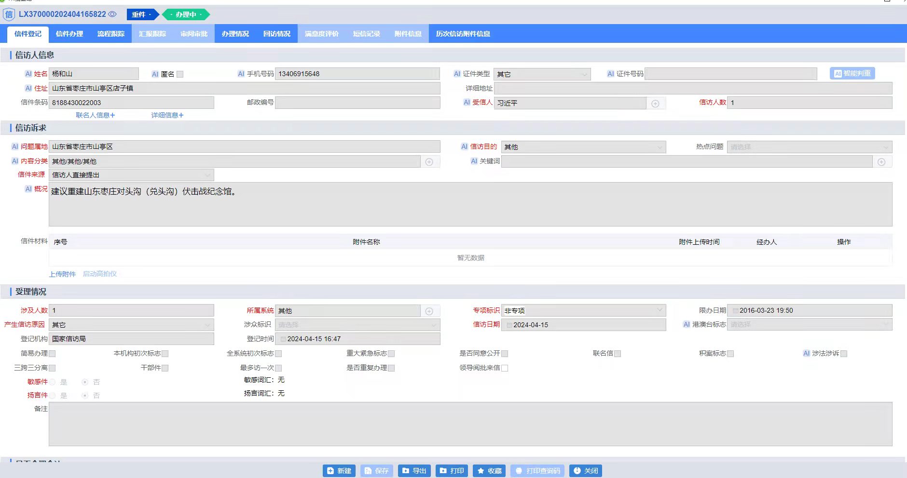Image resolution: width=907 pixels, height=478 pixels.
Task: Click the AI icon beside 证件类型 label
Action: pyautogui.click(x=457, y=74)
